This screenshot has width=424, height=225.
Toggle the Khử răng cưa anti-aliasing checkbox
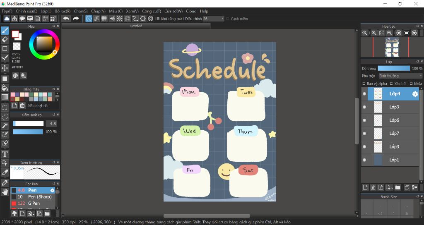[158, 19]
